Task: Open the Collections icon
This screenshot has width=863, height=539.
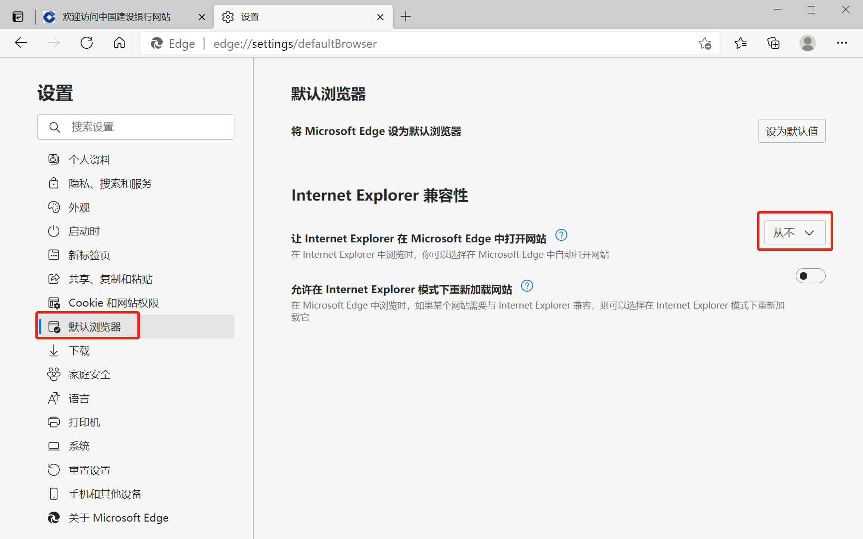Action: click(773, 43)
